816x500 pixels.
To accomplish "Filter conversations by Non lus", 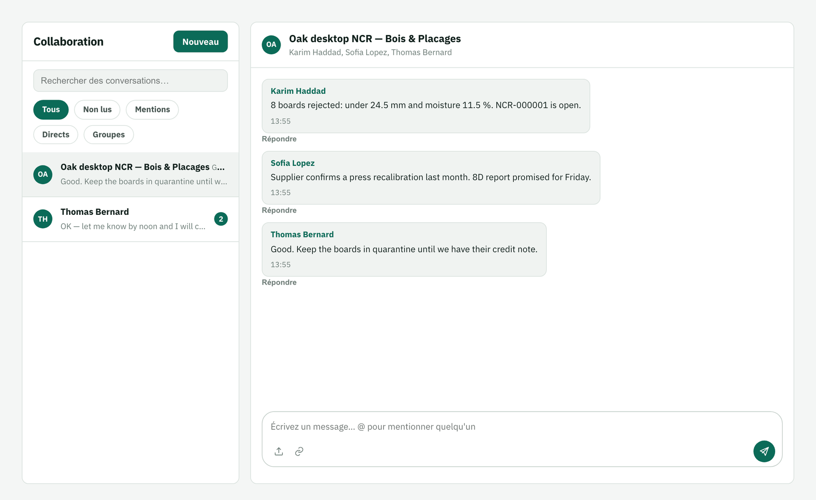I will pos(97,110).
